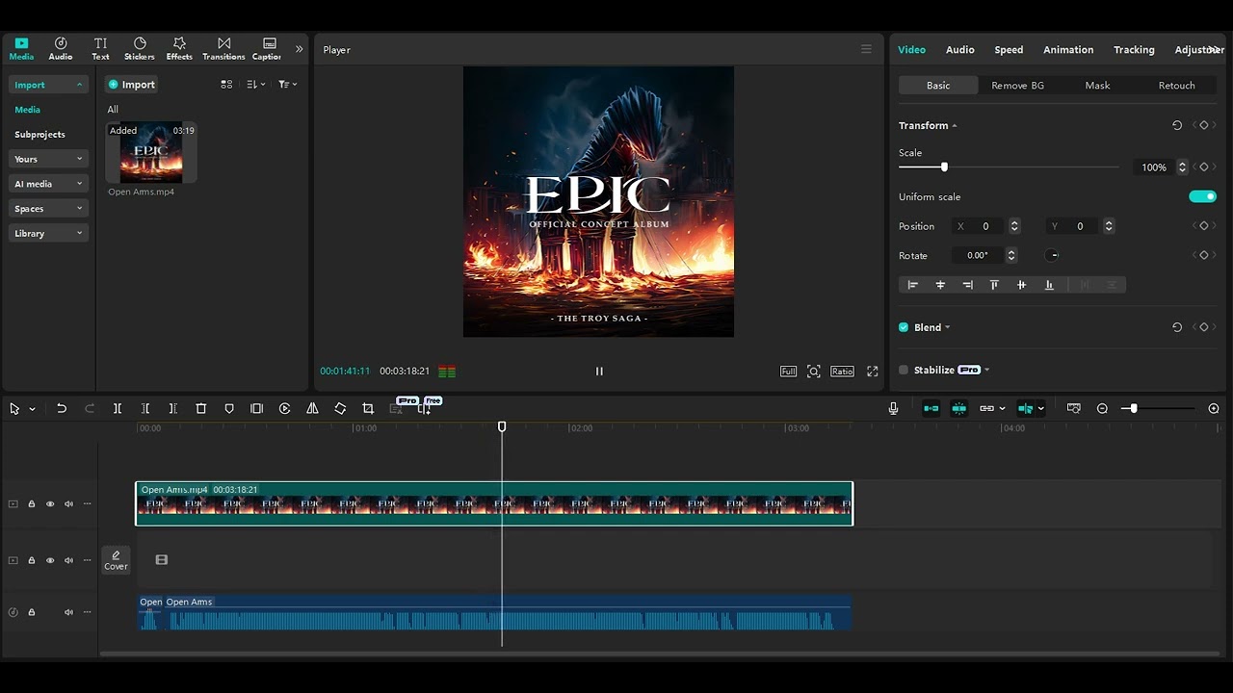Click the Delete right icon before trash
This screenshot has height=693, width=1233.
click(173, 409)
